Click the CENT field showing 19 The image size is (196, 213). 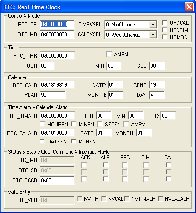[x=157, y=85]
